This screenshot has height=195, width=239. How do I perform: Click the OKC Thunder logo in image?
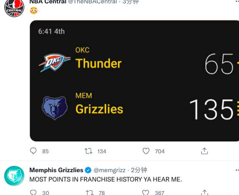tap(54, 62)
